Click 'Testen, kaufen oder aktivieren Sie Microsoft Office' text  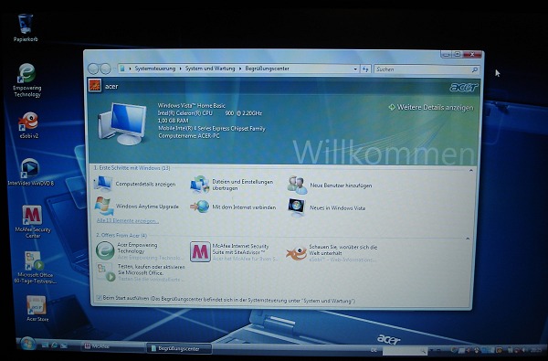151,270
